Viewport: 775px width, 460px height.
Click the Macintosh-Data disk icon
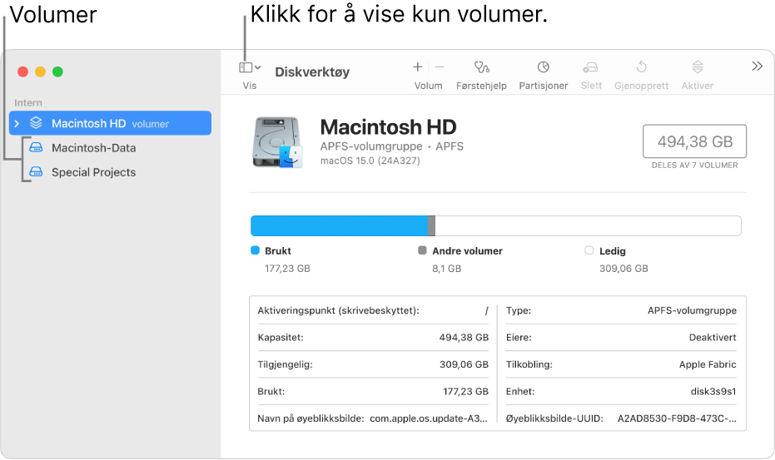point(36,147)
